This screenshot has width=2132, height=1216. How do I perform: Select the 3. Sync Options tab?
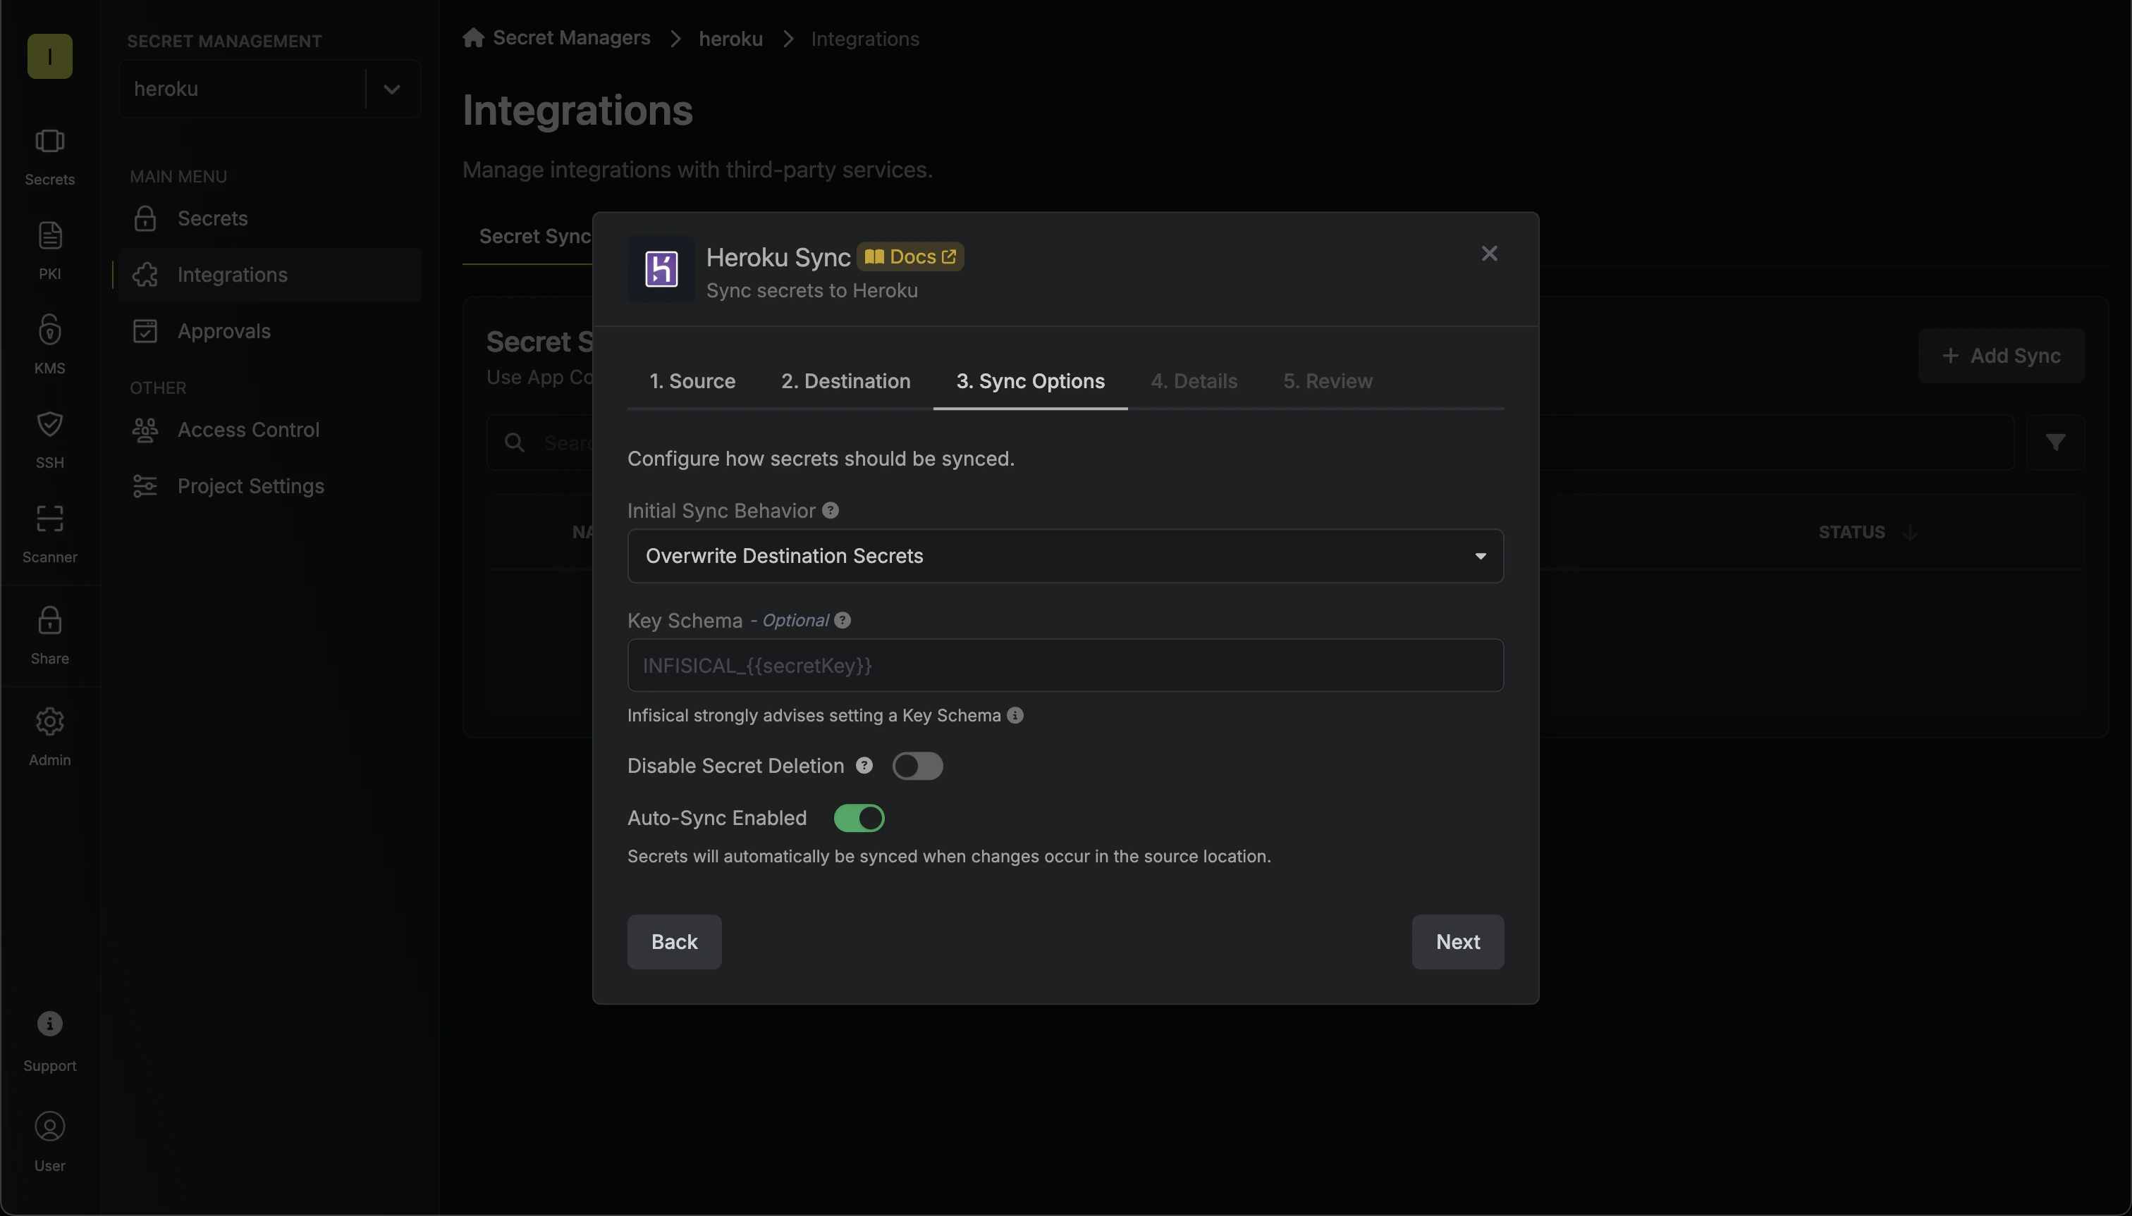click(x=1029, y=382)
